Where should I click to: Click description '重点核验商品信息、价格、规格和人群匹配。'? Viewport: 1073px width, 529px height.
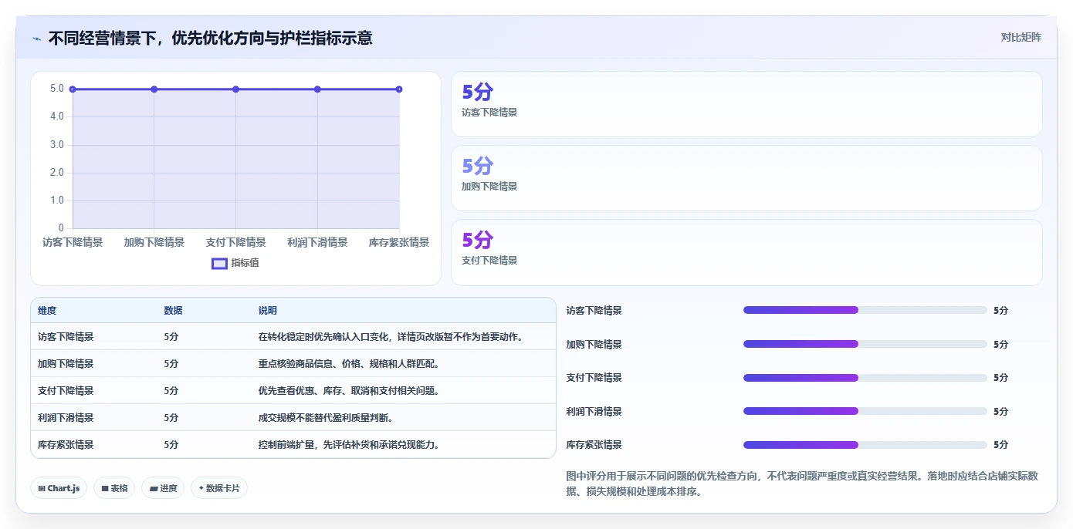pos(349,364)
